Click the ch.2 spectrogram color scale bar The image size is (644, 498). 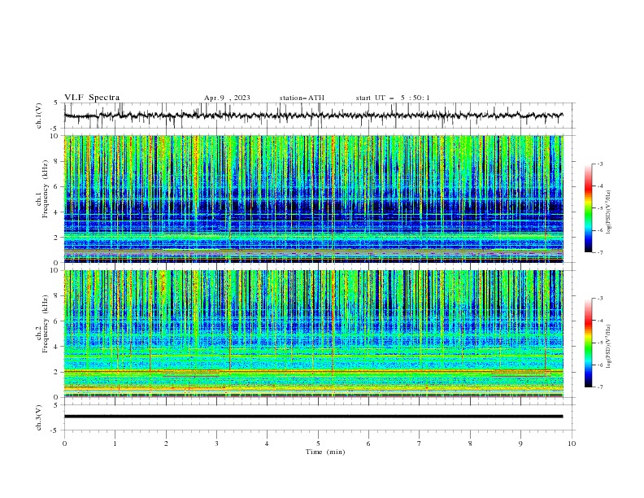(x=588, y=343)
